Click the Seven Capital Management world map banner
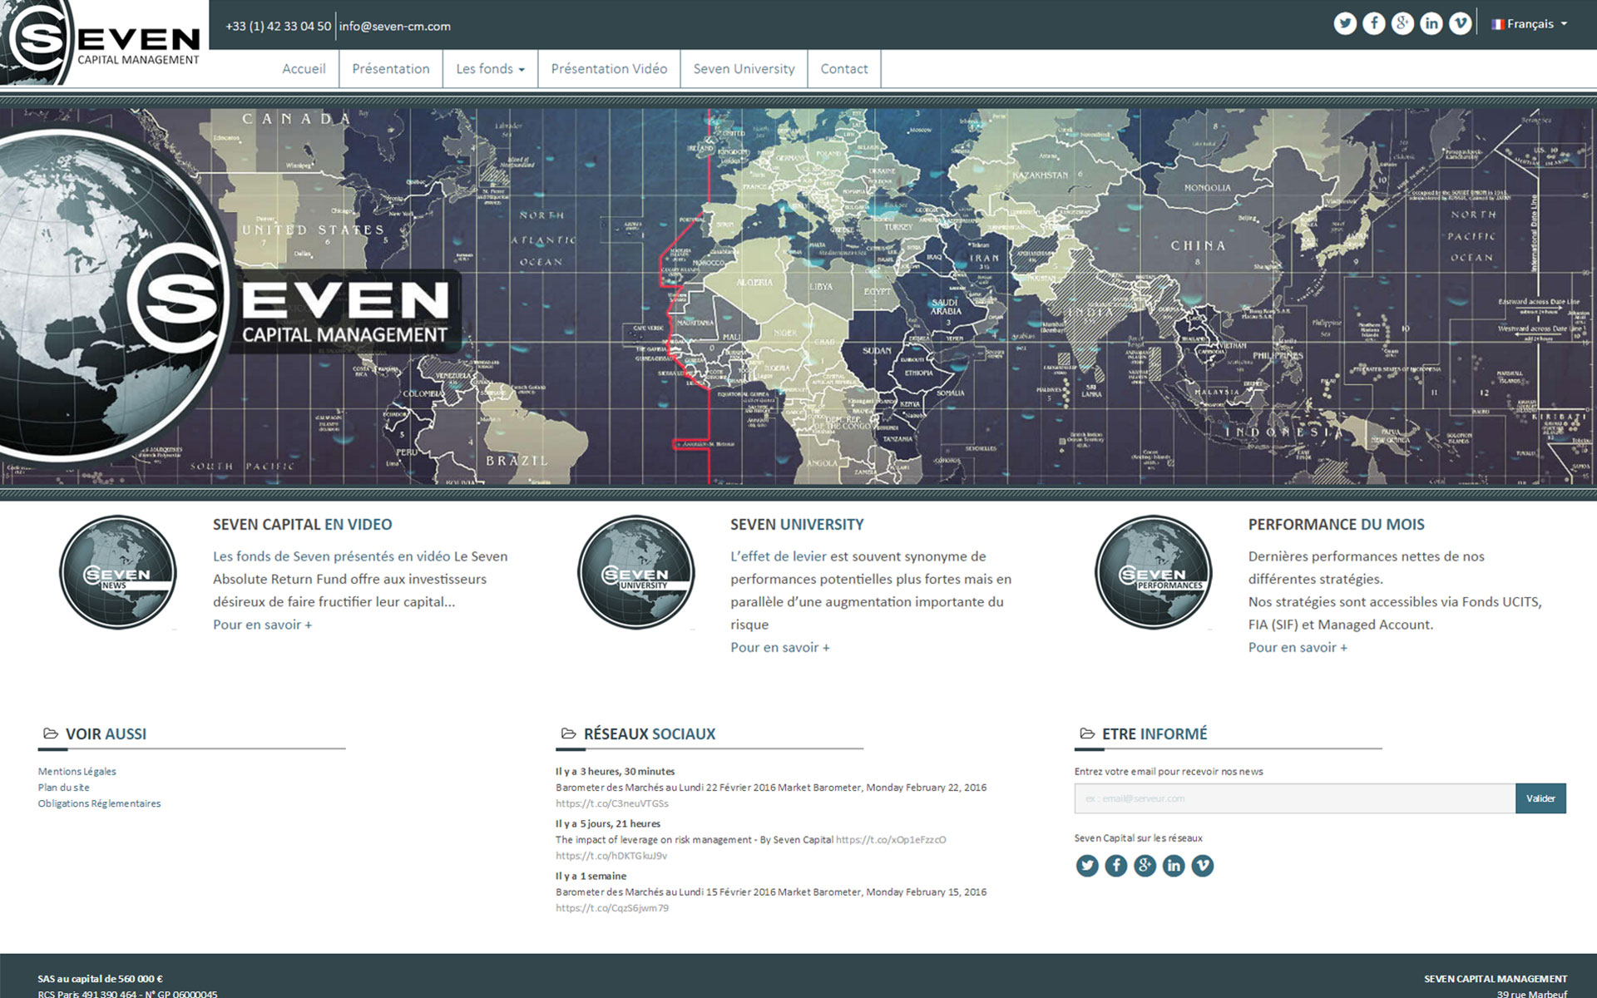 [x=798, y=297]
